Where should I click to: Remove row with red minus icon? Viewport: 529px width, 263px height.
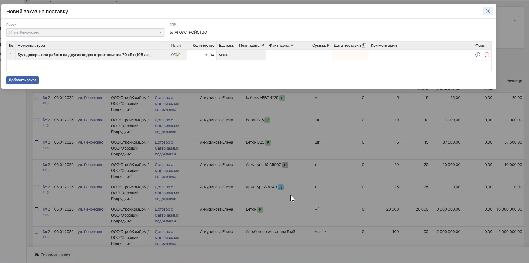tap(487, 55)
